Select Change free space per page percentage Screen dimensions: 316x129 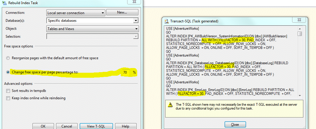click(x=8, y=72)
